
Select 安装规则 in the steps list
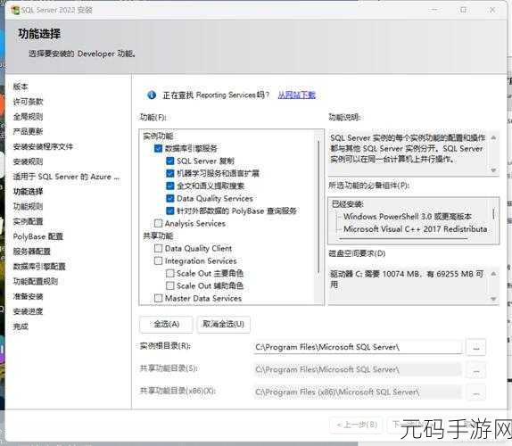(x=28, y=161)
